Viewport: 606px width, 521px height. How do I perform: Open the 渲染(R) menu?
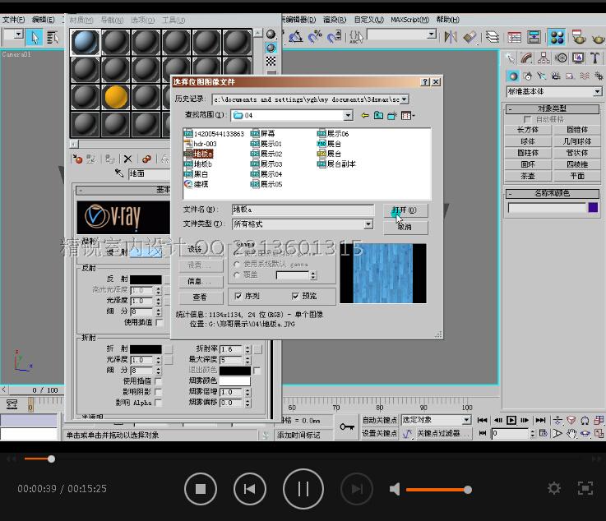[335, 19]
